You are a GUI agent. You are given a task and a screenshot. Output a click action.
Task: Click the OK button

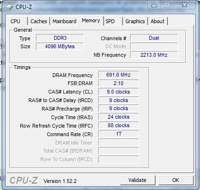175,180
